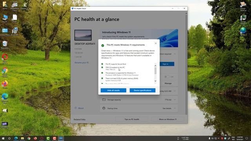Open the About link
Screen dimensions: 251x141
81,108
